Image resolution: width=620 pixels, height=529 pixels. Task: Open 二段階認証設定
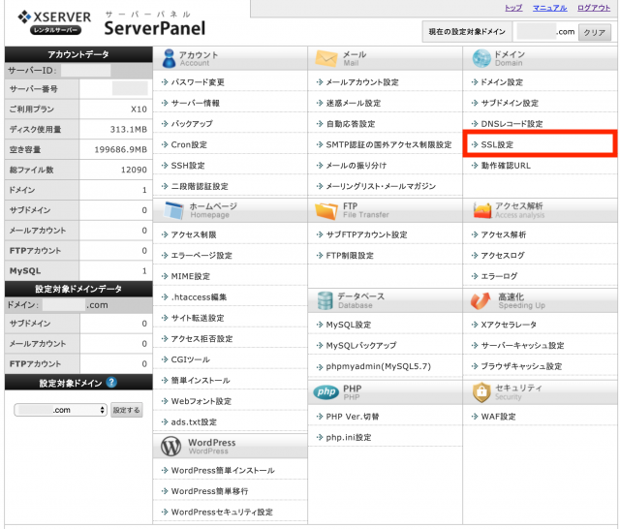200,186
